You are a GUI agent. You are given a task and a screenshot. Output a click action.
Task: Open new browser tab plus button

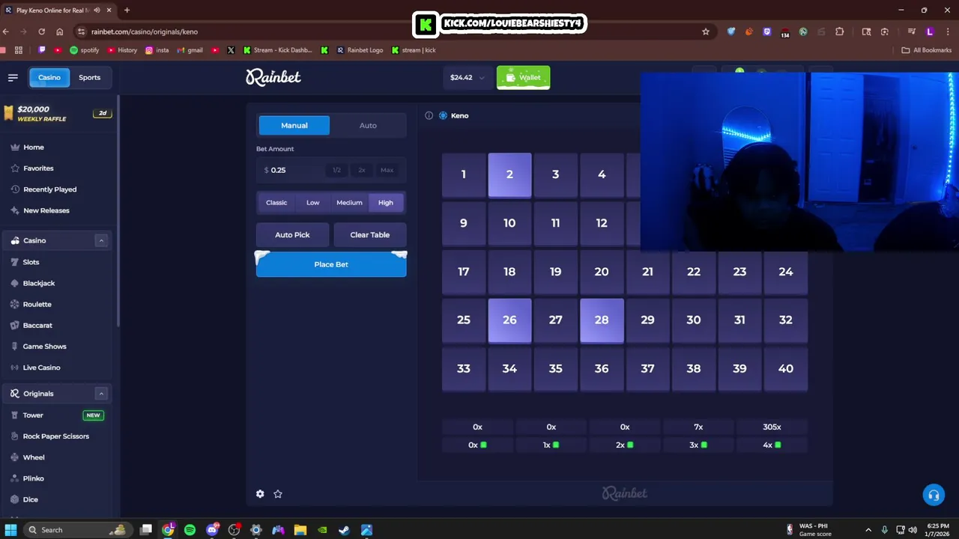point(127,10)
